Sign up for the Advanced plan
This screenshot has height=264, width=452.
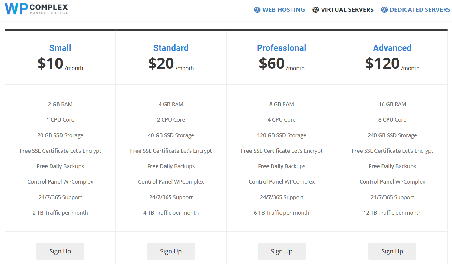[392, 251]
